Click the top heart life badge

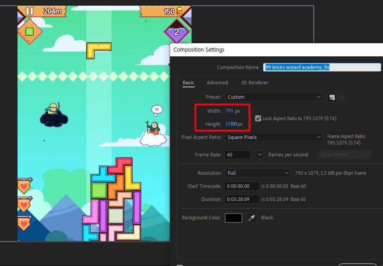24,186
